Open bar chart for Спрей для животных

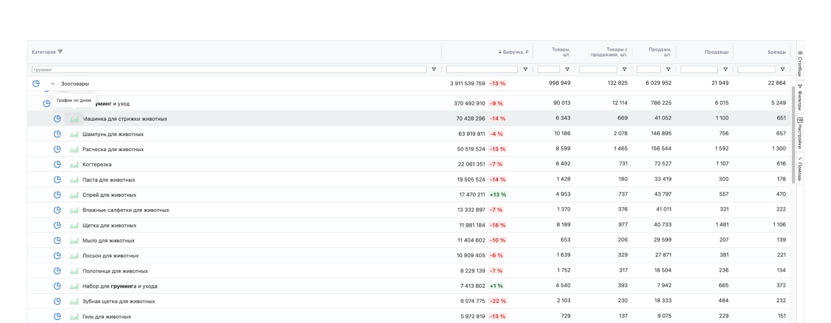(x=74, y=195)
